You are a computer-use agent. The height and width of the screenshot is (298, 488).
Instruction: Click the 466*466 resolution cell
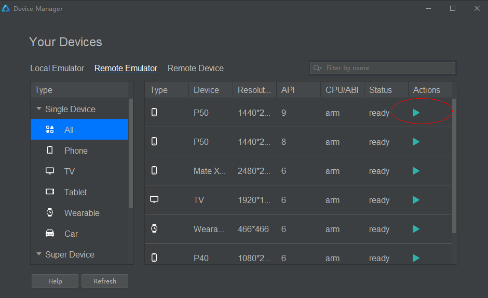point(253,229)
